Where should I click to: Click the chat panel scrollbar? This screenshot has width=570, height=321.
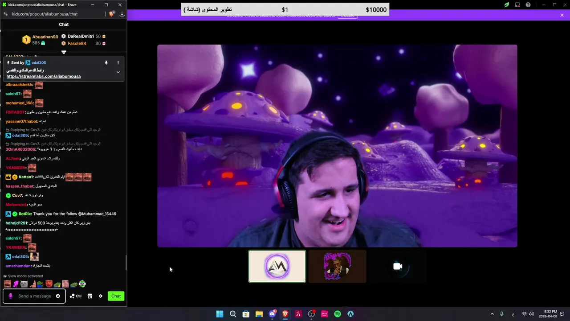126,263
